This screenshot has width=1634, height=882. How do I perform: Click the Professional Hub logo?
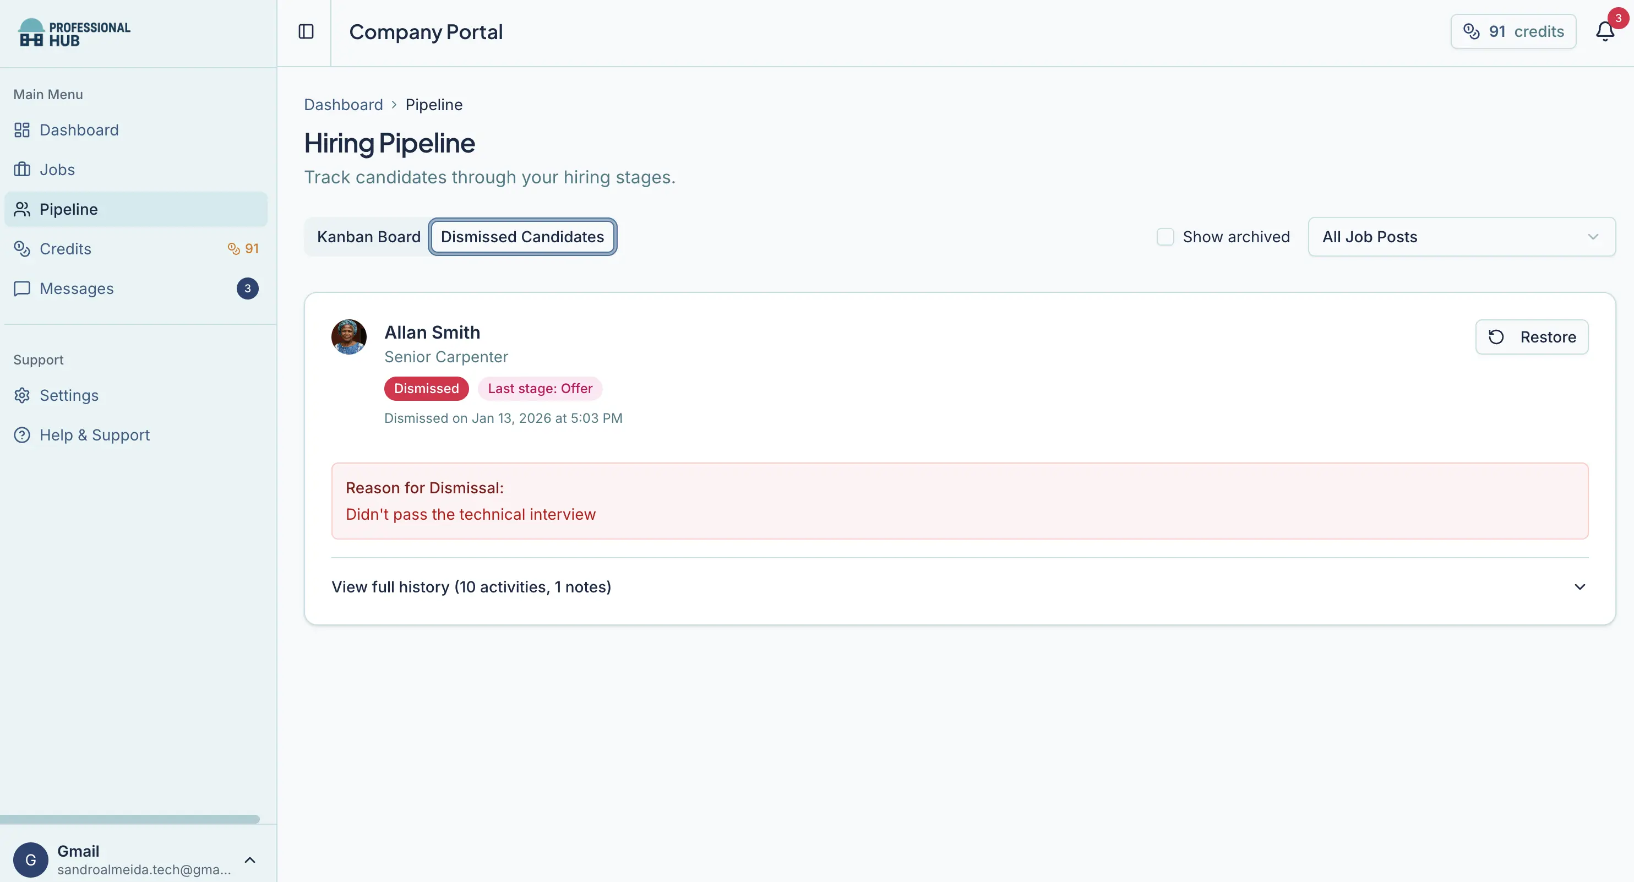coord(74,33)
